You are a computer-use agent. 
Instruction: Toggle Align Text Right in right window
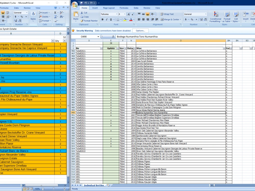point(147,20)
